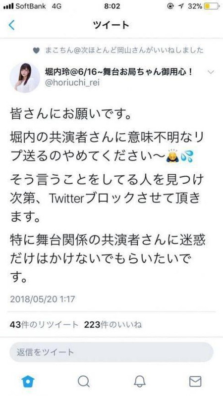
Task: Open the Home tab icon
Action: click(x=28, y=381)
